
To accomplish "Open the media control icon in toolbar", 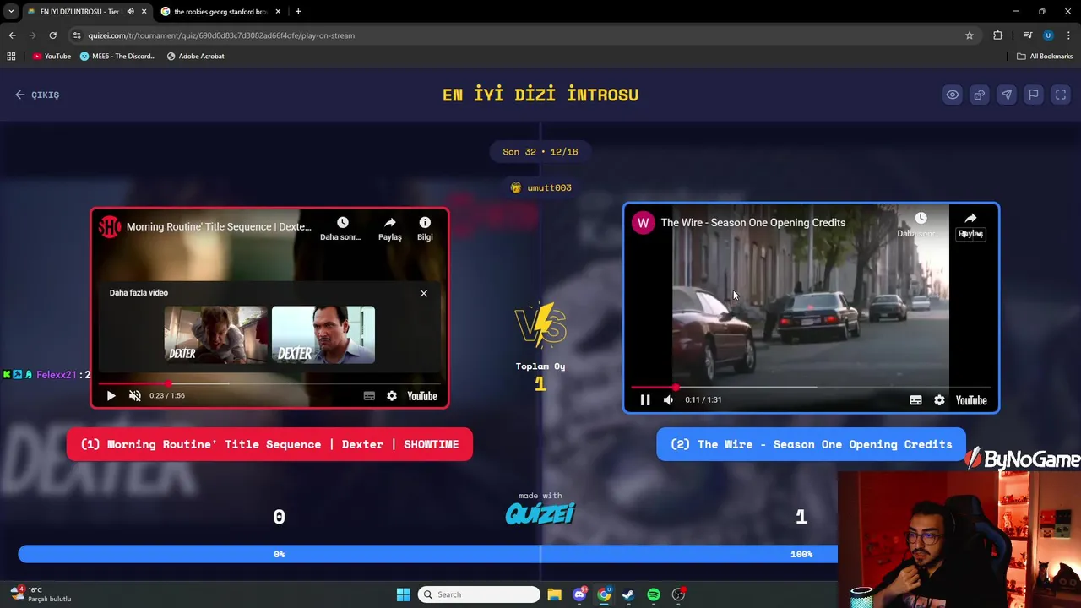I will (1028, 35).
